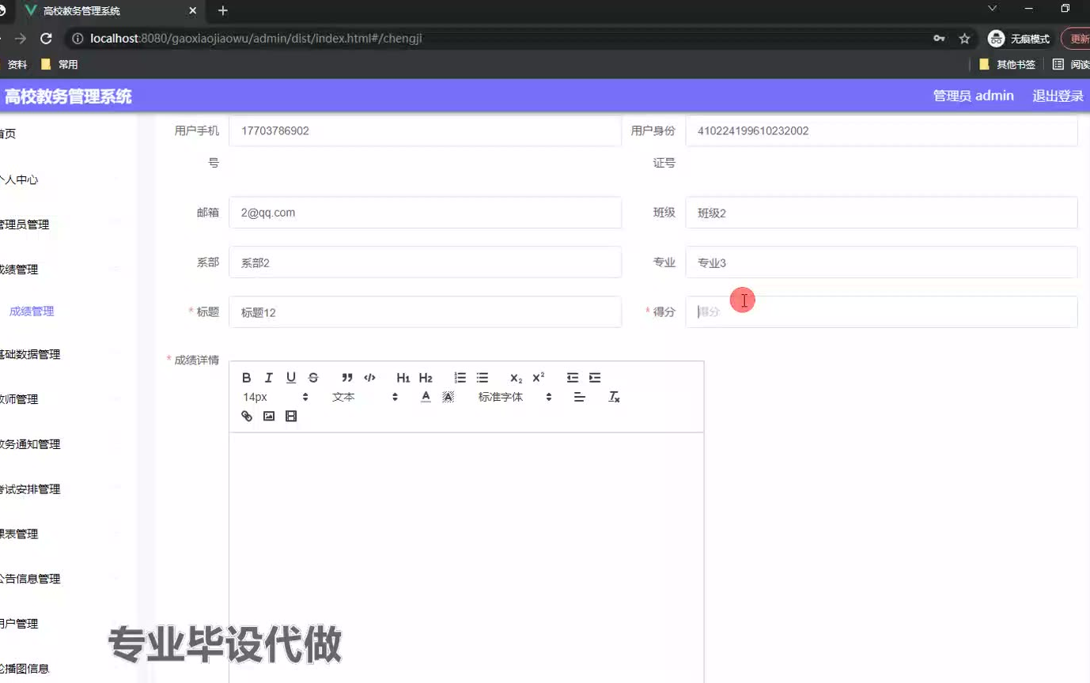Create an ordered numbered list
The image size is (1090, 683).
[x=460, y=378]
